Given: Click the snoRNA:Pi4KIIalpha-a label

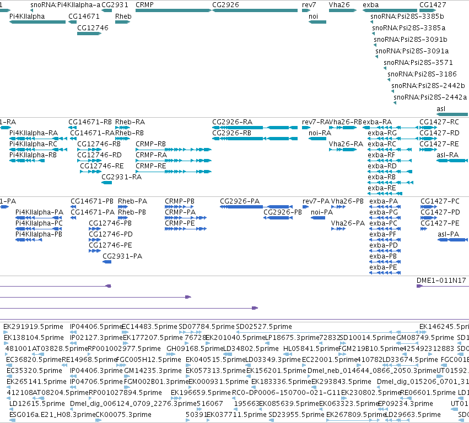Looking at the screenshot, I should [x=65, y=5].
